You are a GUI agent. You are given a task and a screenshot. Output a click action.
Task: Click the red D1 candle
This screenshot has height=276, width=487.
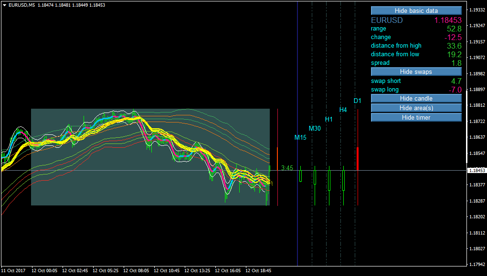(358, 159)
